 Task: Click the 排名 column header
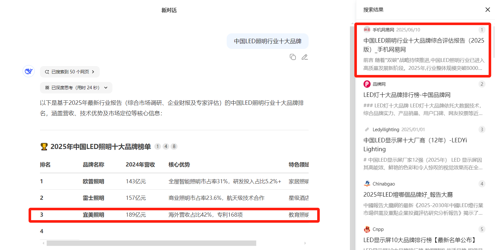pyautogui.click(x=45, y=165)
